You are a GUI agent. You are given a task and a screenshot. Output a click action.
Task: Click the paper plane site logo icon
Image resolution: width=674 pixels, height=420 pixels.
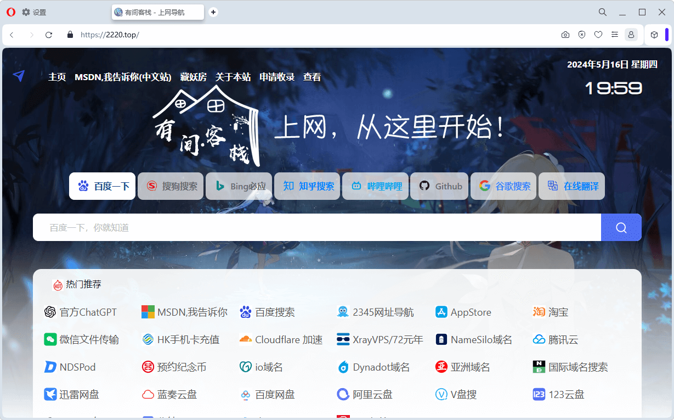coord(19,76)
